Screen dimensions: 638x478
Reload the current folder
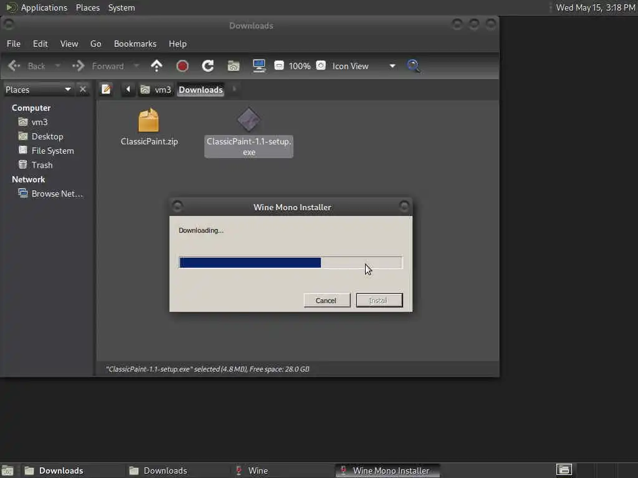pos(208,66)
